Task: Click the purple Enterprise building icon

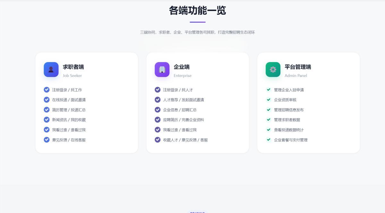Action: click(162, 69)
